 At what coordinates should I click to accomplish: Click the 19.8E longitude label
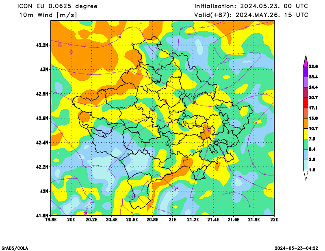(x=51, y=219)
